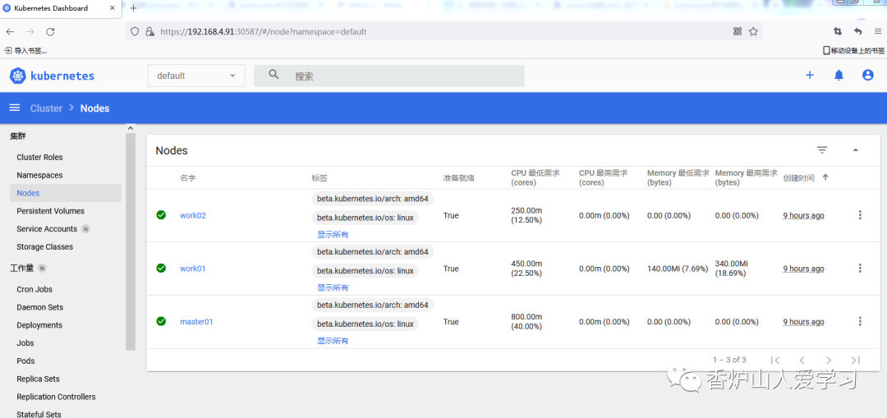Open Persistent Volumes in the sidebar

pyautogui.click(x=50, y=211)
